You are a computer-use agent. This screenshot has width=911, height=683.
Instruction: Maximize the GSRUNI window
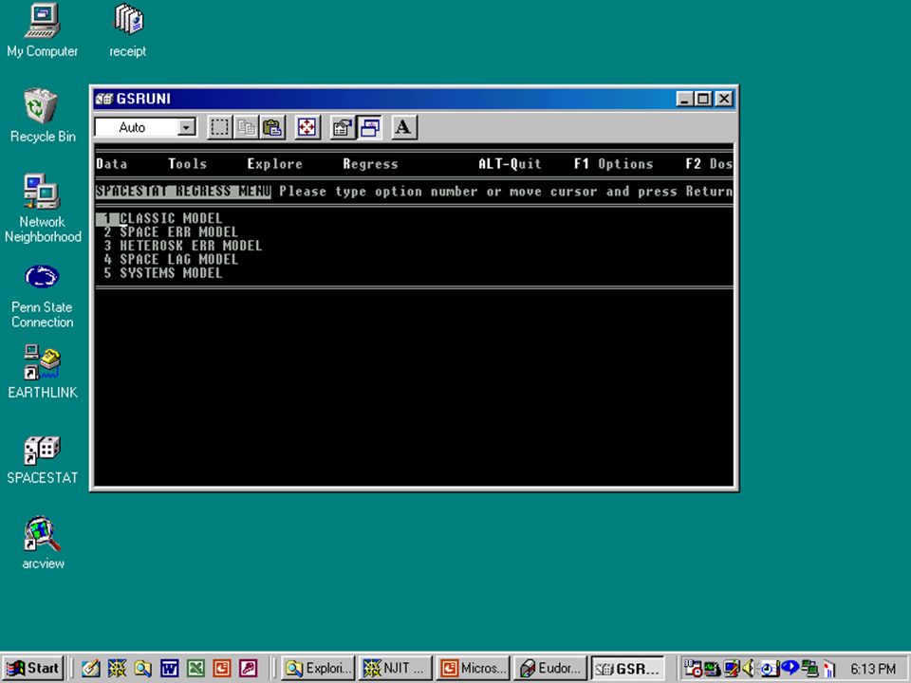point(703,99)
